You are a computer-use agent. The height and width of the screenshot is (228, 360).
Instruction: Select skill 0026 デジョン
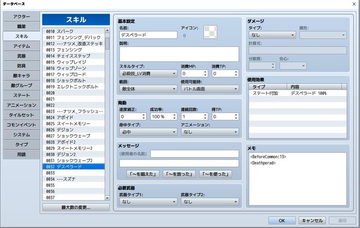pyautogui.click(x=74, y=130)
